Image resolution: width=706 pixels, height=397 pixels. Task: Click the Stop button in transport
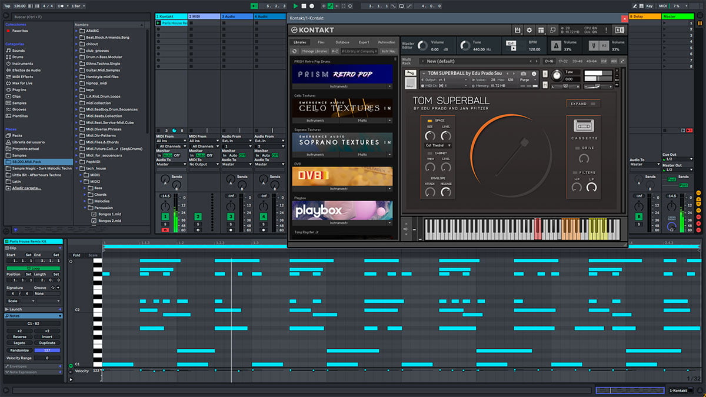(x=304, y=6)
